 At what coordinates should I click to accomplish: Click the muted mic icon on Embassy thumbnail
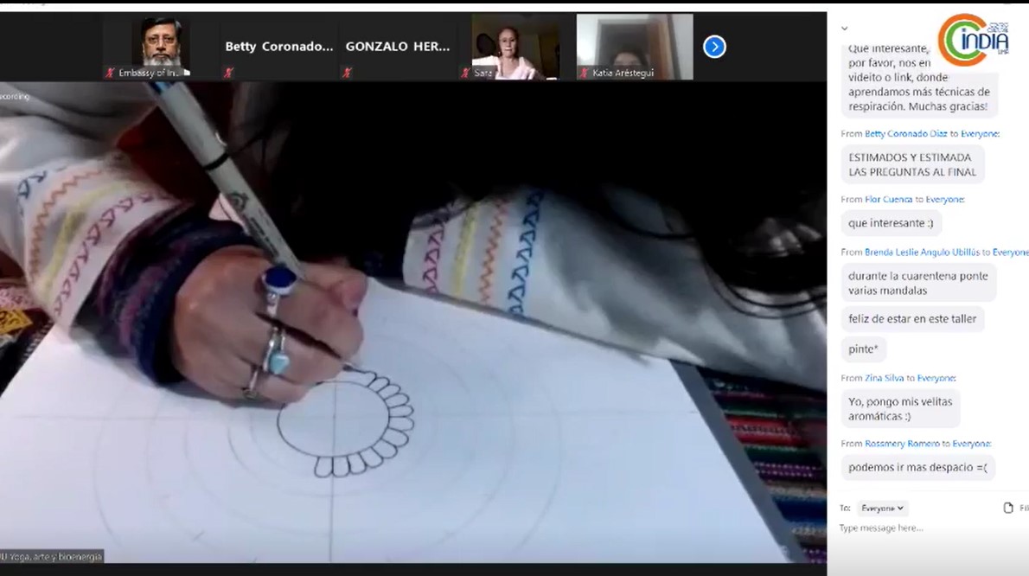pos(111,73)
